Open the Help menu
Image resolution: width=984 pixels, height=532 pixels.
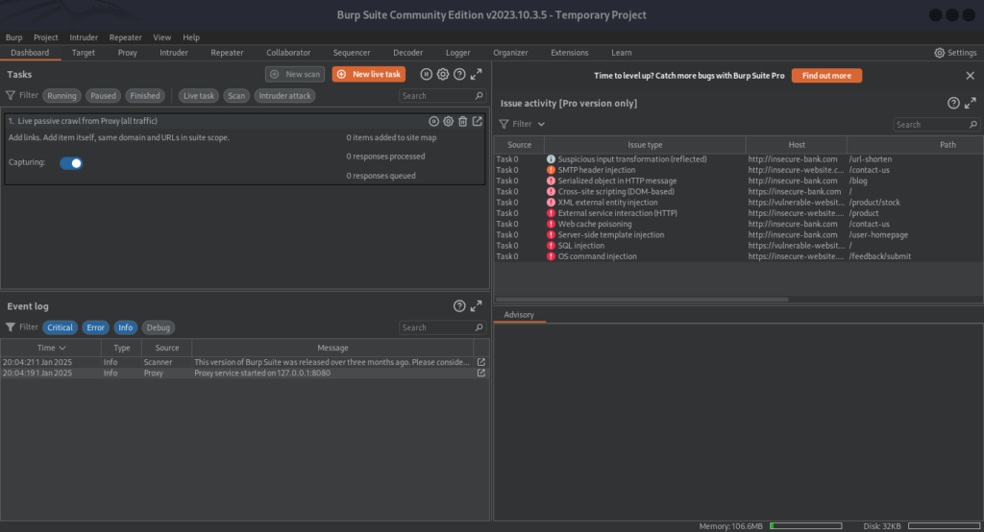pyautogui.click(x=191, y=37)
